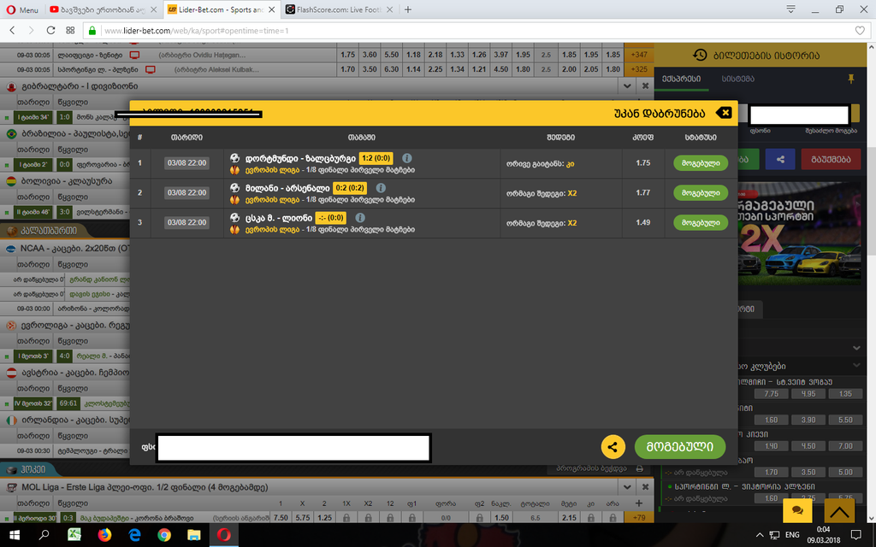Open the 2X sports cars promo banner
Viewport: 876px width, 547px height.
[x=799, y=233]
